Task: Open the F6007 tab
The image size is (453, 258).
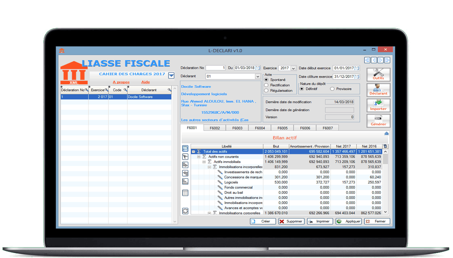Action: click(328, 128)
